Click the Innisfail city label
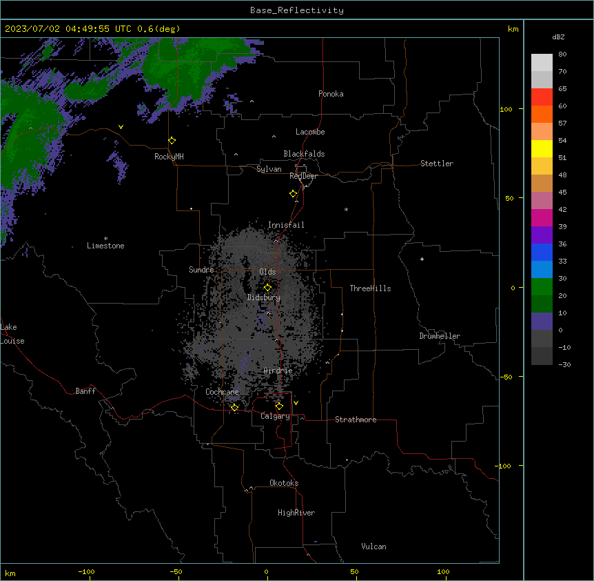 [x=286, y=225]
